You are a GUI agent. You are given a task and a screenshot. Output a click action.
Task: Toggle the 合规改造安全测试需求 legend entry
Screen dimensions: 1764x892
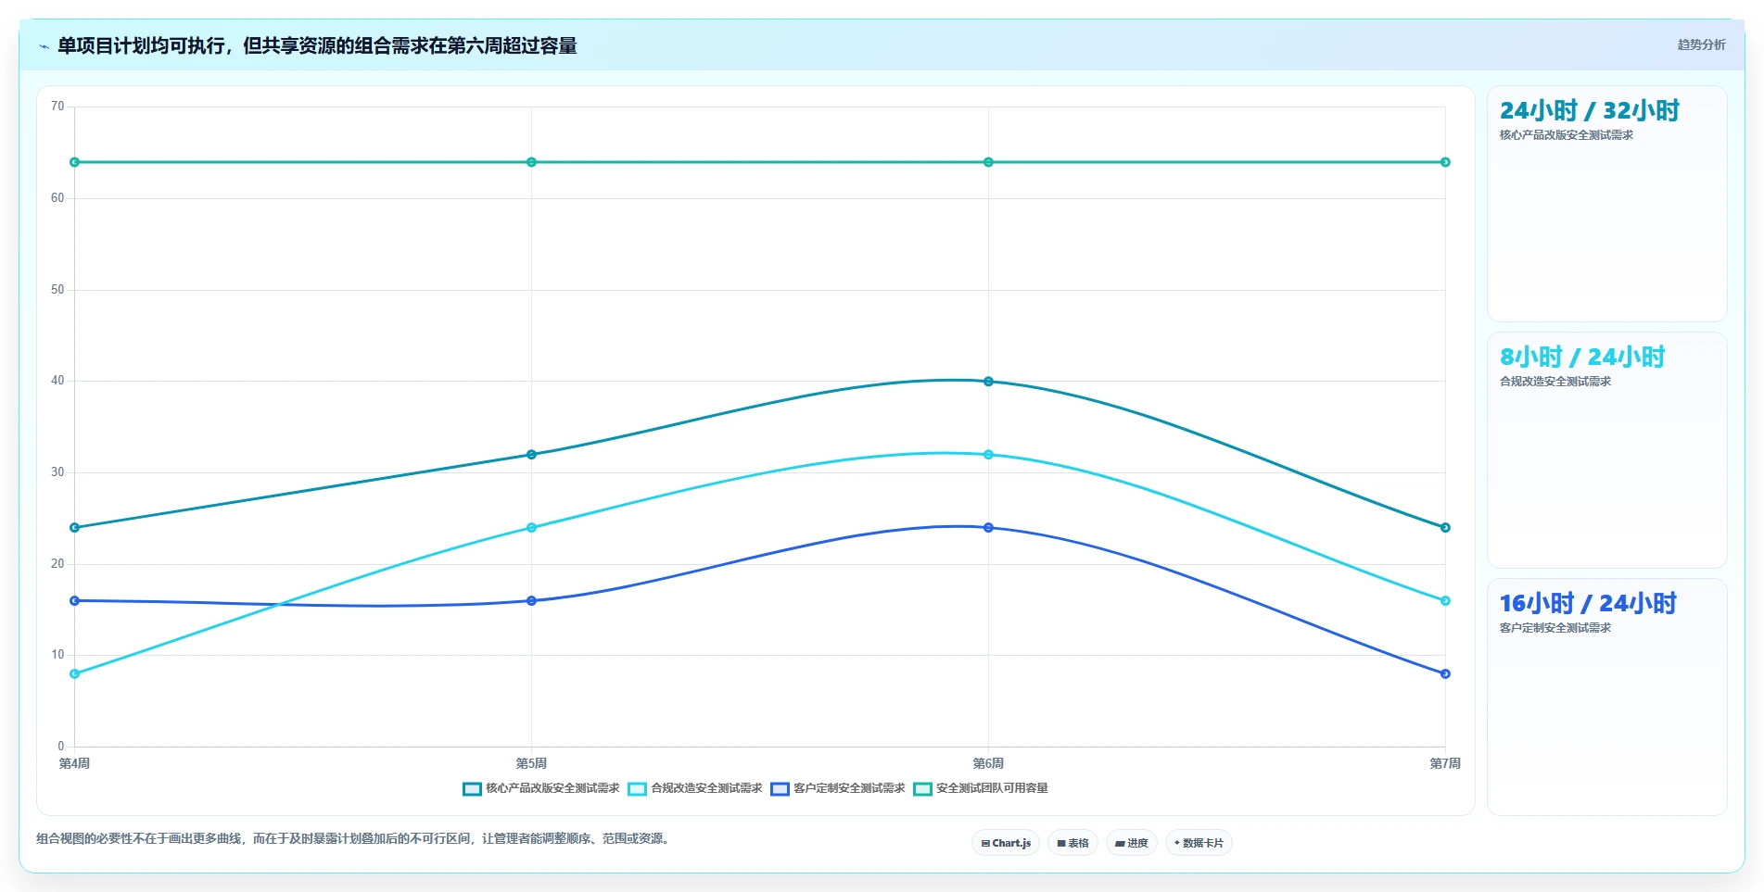point(695,788)
